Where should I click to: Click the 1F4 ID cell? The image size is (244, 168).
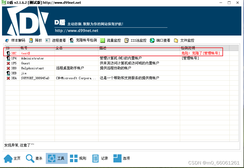click(14, 58)
